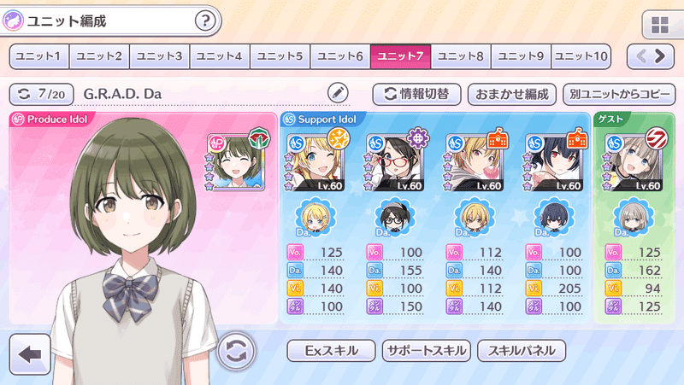This screenshot has height=385, width=684.
Task: Go to previous unit page arrow
Action: pyautogui.click(x=641, y=56)
